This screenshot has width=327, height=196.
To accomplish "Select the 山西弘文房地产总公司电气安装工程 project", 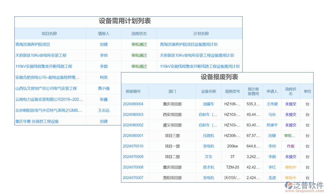I will [x=46, y=89].
